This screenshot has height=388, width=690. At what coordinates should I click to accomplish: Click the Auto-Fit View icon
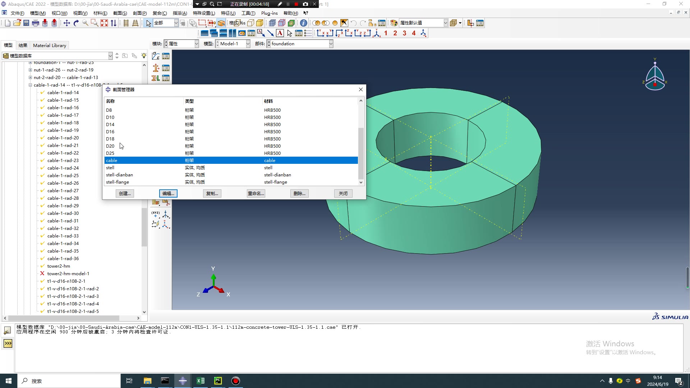104,23
